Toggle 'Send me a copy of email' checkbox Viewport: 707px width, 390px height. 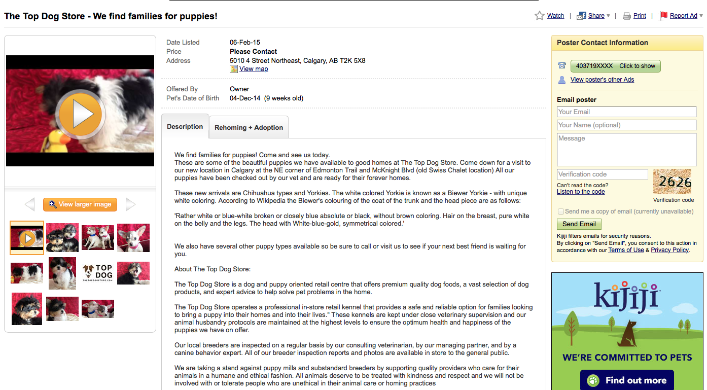(x=560, y=211)
